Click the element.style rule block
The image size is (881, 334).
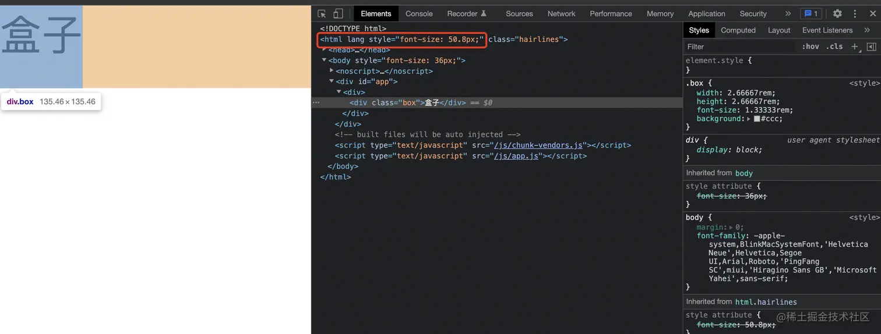(x=782, y=65)
